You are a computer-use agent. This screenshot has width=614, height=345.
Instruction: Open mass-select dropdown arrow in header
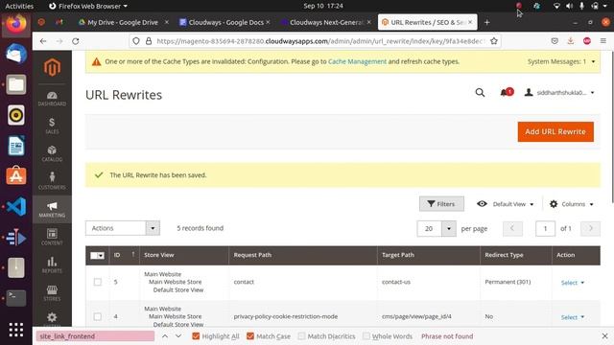(101, 256)
